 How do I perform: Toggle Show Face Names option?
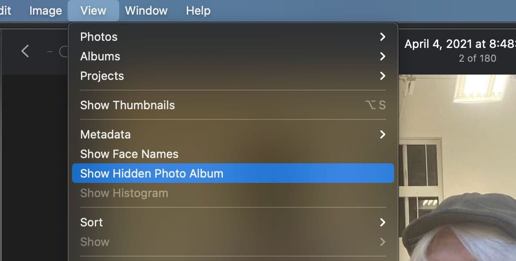tap(233, 154)
